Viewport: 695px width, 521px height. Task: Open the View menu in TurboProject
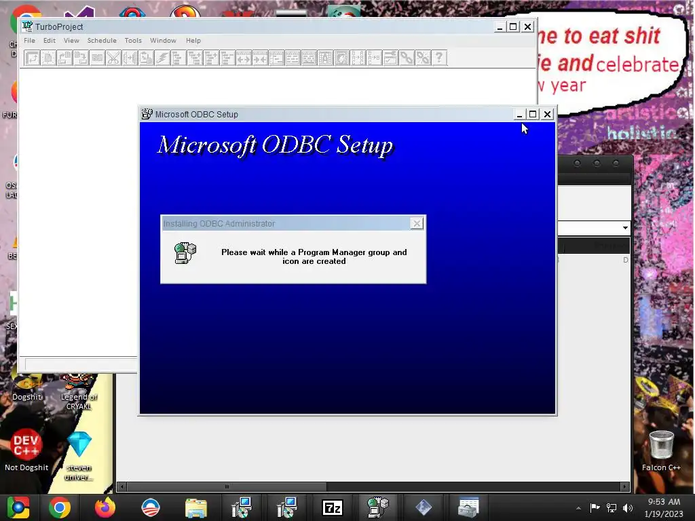coord(71,40)
